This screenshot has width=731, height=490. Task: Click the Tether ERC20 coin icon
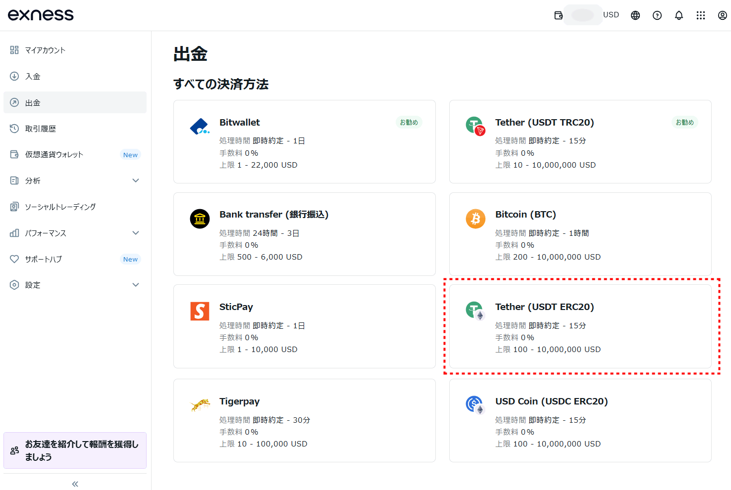[x=475, y=311]
